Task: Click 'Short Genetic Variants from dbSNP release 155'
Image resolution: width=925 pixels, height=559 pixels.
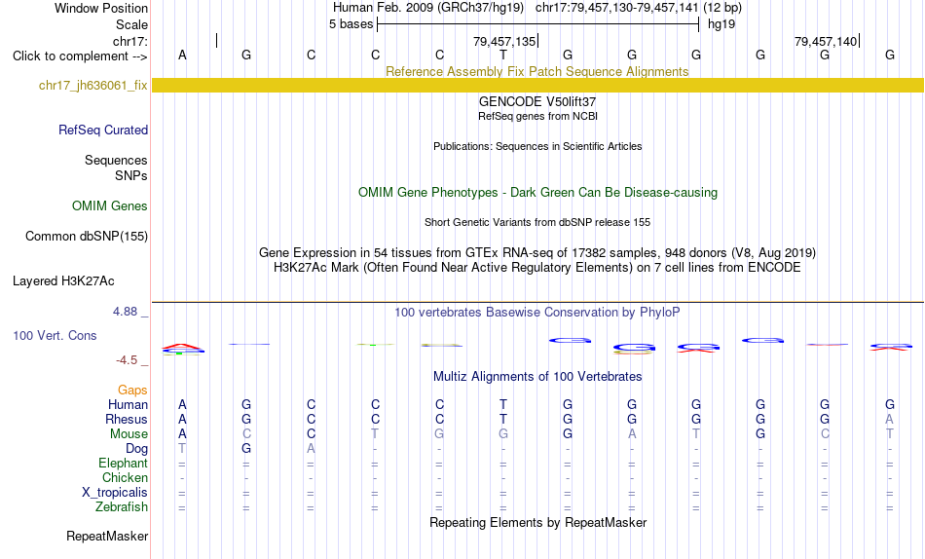Action: (x=537, y=223)
